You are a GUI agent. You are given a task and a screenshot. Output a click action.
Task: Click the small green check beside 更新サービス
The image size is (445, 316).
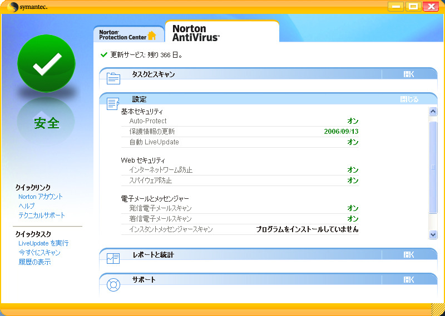pos(104,54)
